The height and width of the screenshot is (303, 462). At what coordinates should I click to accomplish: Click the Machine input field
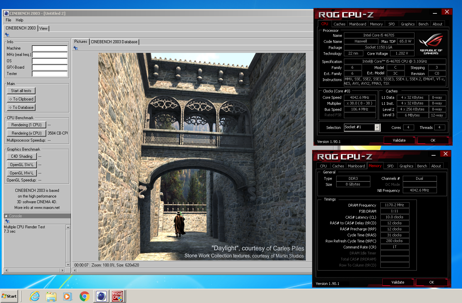[x=50, y=48]
